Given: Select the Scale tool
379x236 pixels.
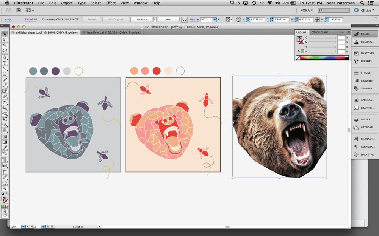Looking at the screenshot, I should [x=5, y=108].
